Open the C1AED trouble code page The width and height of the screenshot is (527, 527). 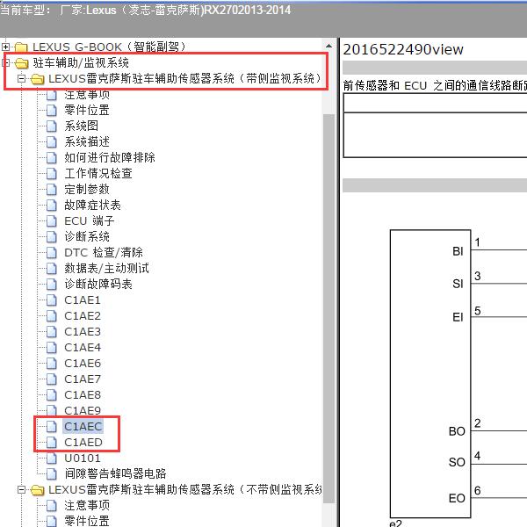(x=83, y=443)
